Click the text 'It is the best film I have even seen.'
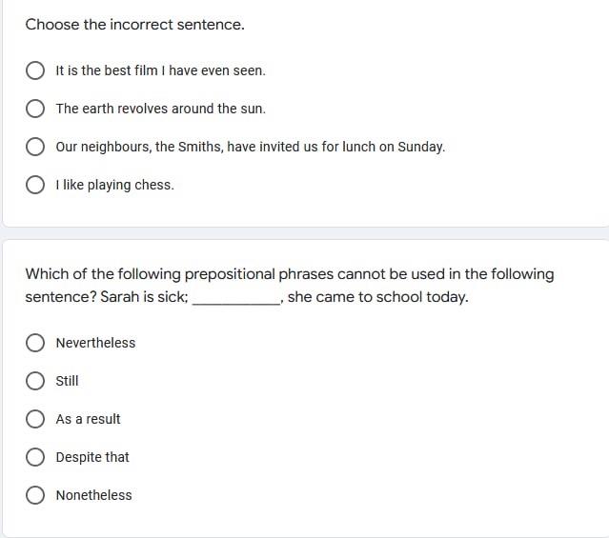The image size is (609, 538). pos(160,70)
